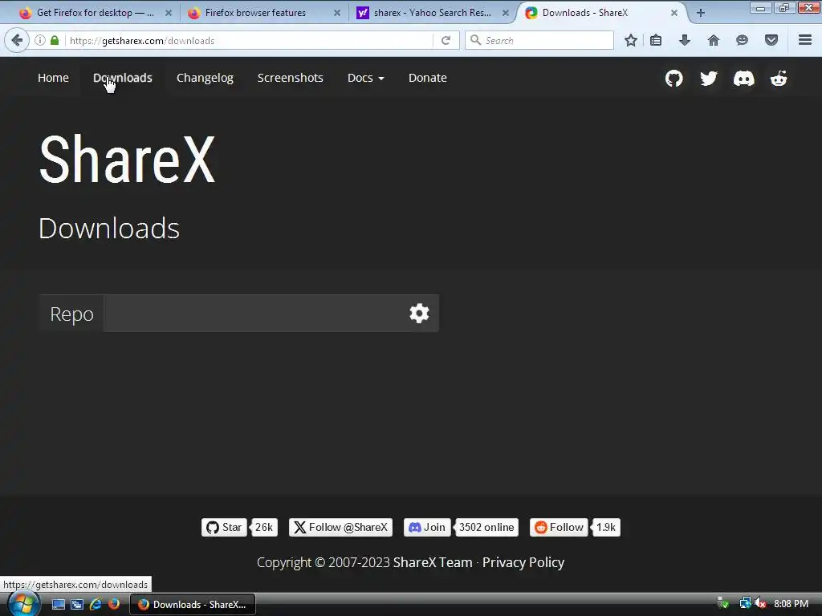Launch Internet Explorer from quick launch
Image resolution: width=822 pixels, height=616 pixels.
(x=96, y=604)
